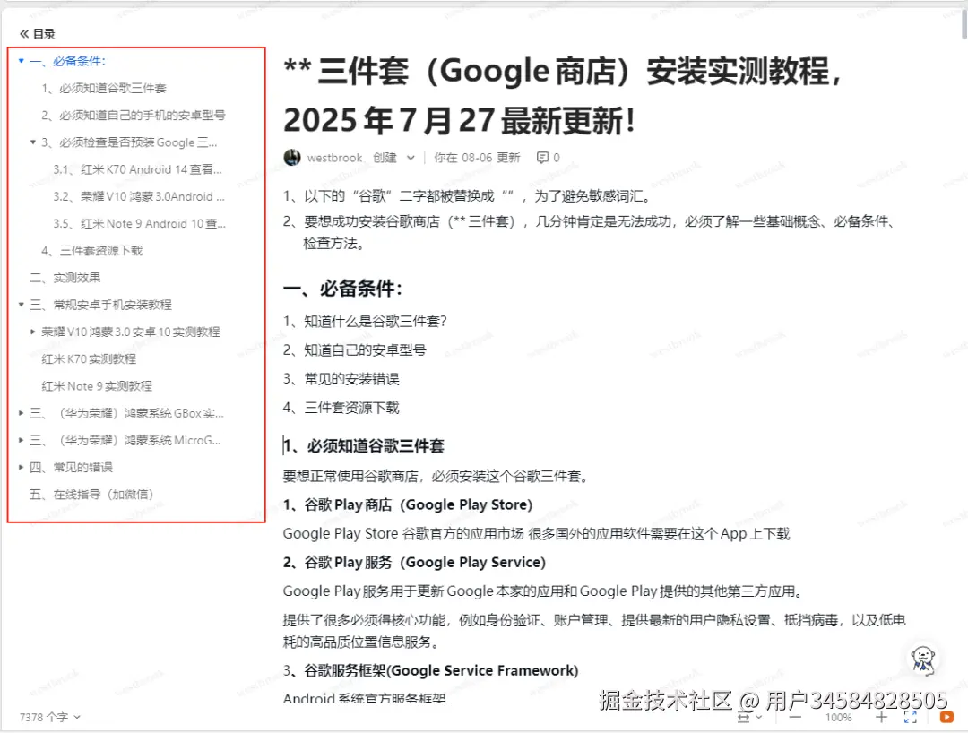The width and height of the screenshot is (968, 733).
Task: Click the document title 三件套（Google 商店）安装实测教程
Action: pyautogui.click(x=562, y=96)
